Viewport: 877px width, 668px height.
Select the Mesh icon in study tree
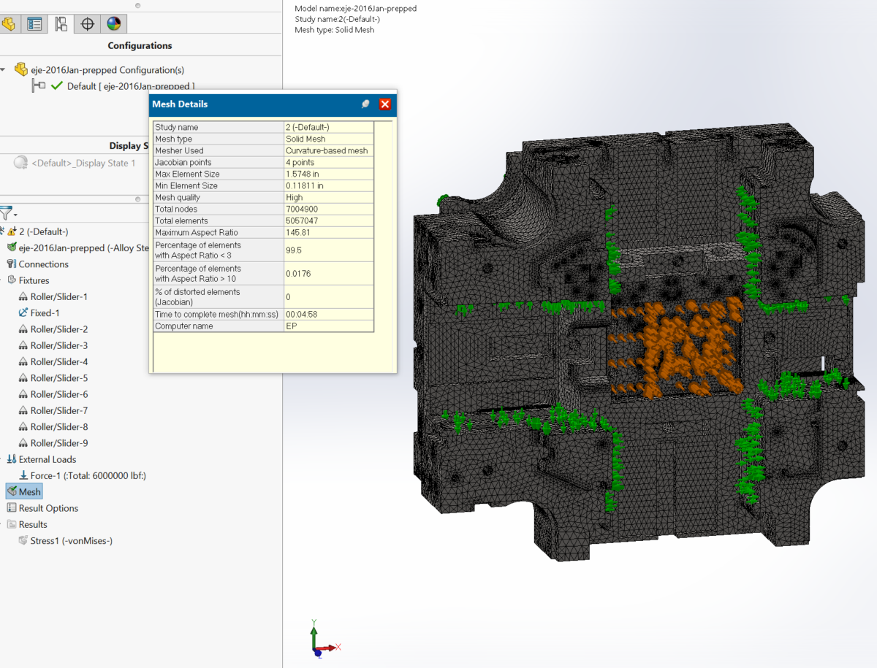[10, 491]
